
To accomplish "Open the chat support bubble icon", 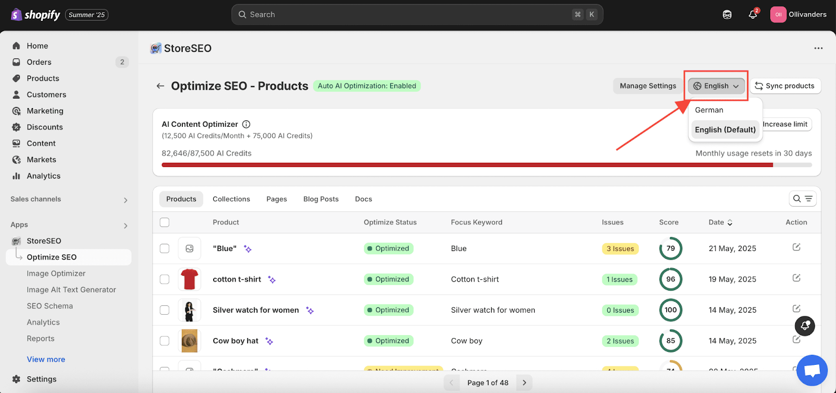I will (812, 371).
